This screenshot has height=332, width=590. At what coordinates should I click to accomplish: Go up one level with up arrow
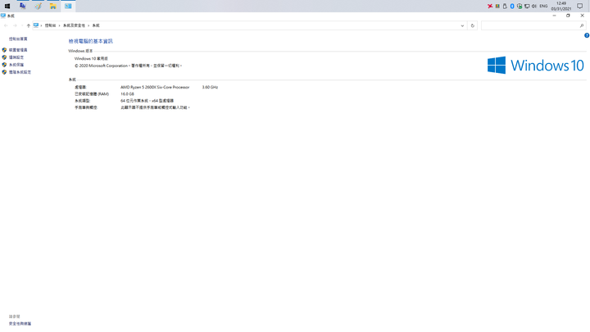click(x=28, y=25)
